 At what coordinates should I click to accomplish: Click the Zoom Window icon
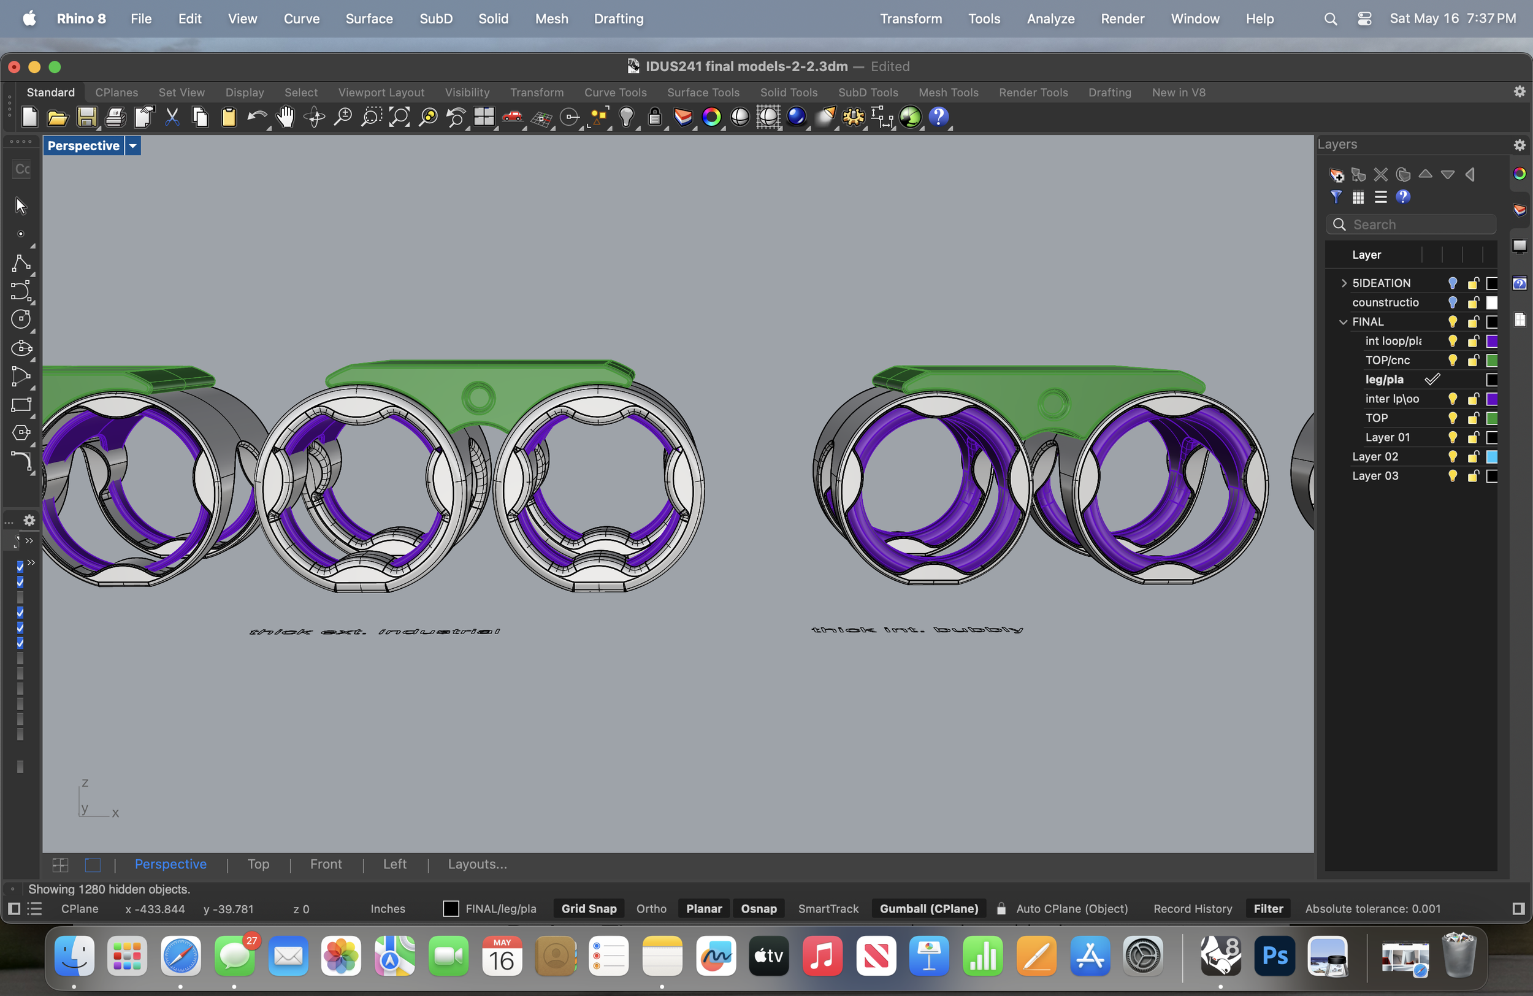(x=371, y=117)
